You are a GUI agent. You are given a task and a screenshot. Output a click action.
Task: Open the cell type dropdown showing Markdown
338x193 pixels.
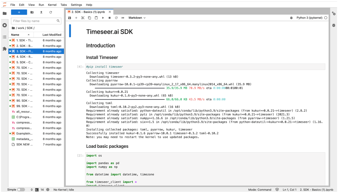136,18
